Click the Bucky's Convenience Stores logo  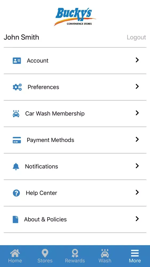click(x=75, y=17)
